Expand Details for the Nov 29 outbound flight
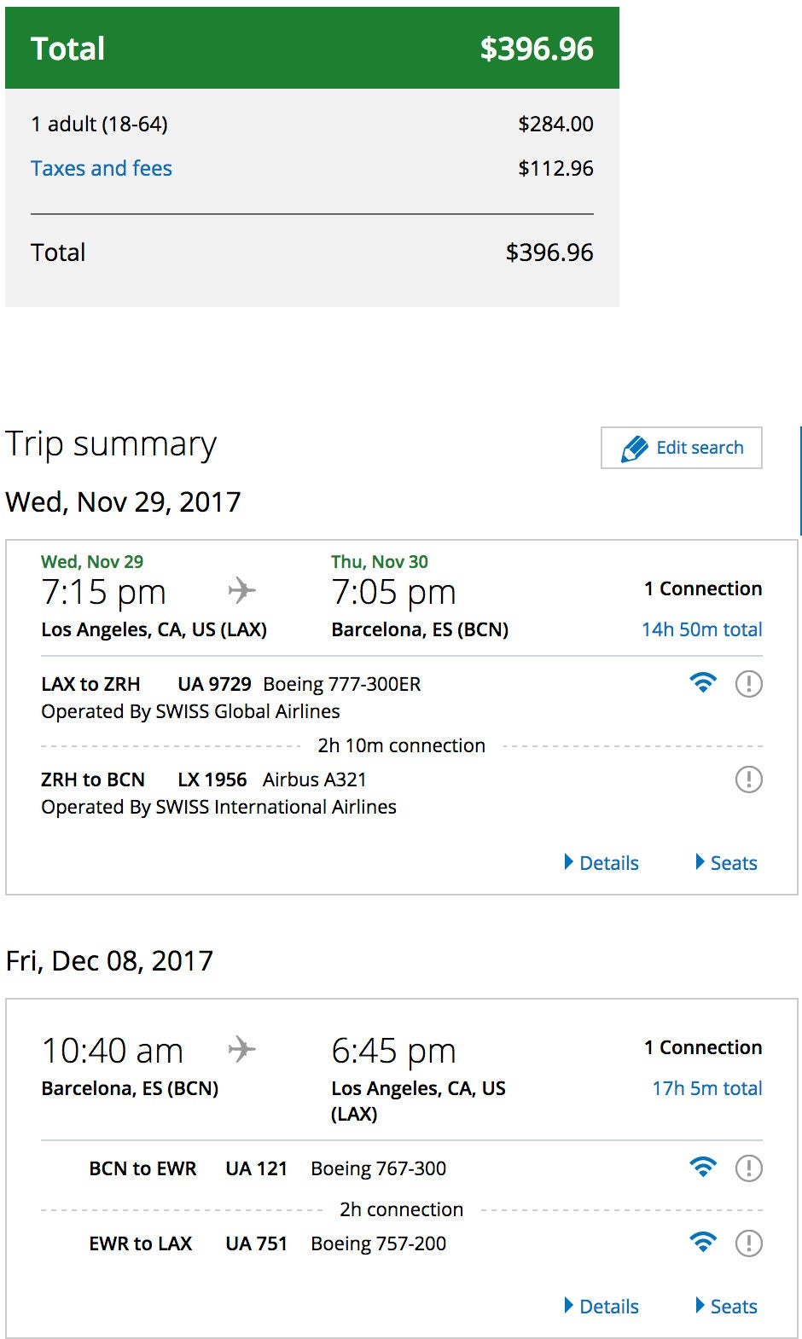 pos(601,863)
